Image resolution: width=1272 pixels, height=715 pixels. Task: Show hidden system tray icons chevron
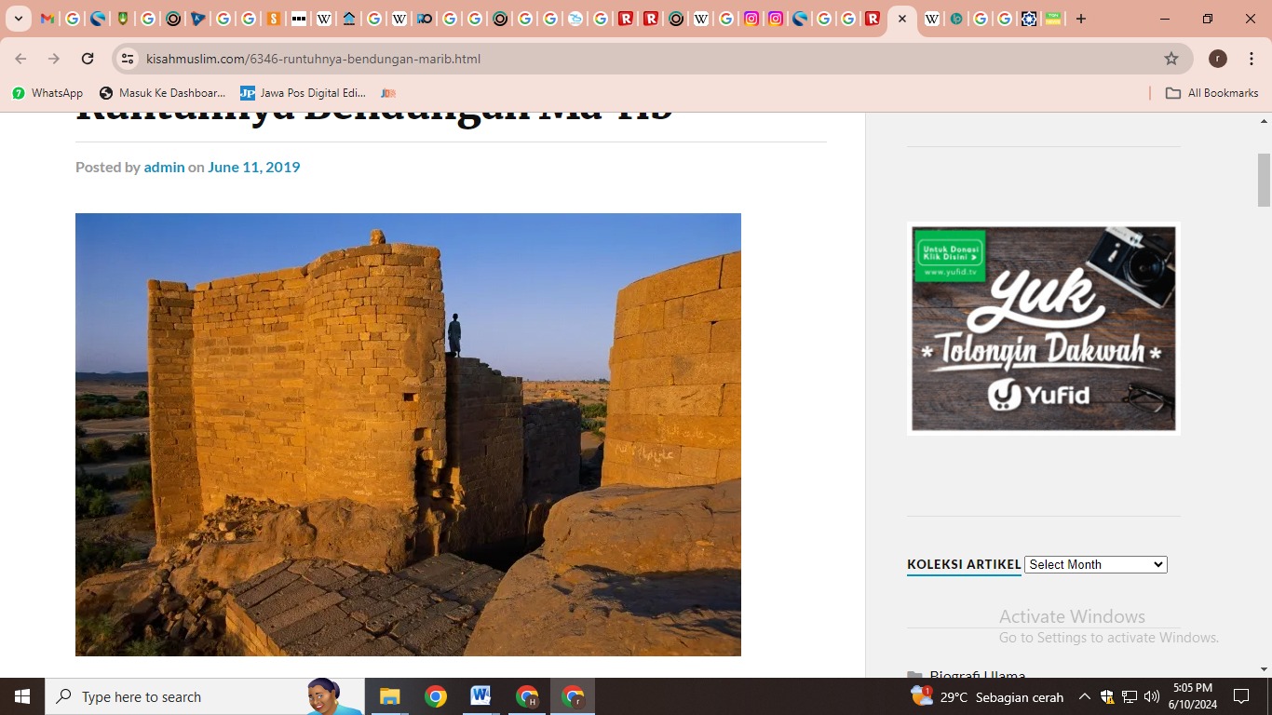1084,696
